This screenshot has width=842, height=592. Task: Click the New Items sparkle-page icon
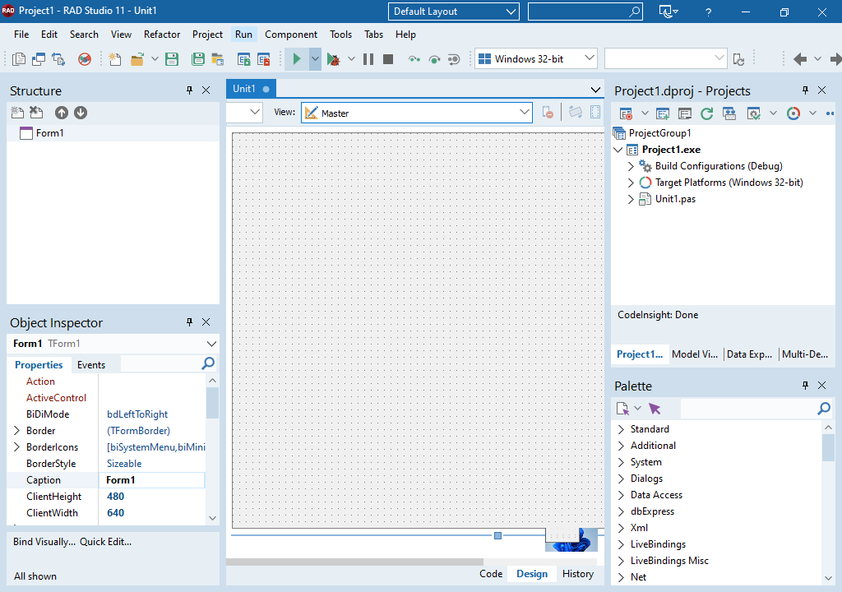[115, 59]
